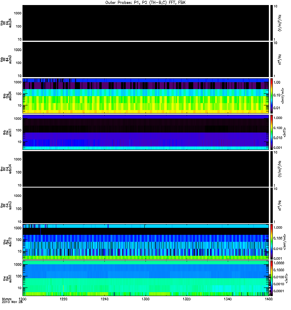
Task: Click the "thb fbk scm1" vertical panel label
Action: tap(7, 133)
